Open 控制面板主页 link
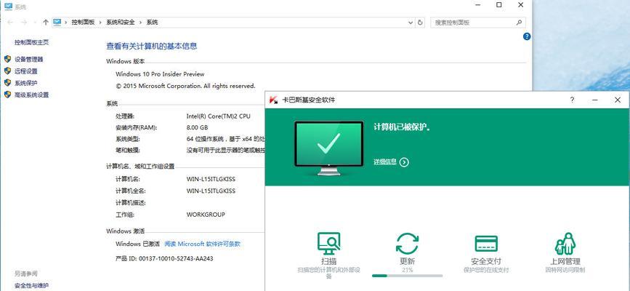The height and width of the screenshot is (291, 630). coord(31,42)
